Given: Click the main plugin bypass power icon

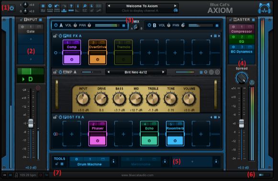Looking at the screenshot, I should (x=11, y=8).
